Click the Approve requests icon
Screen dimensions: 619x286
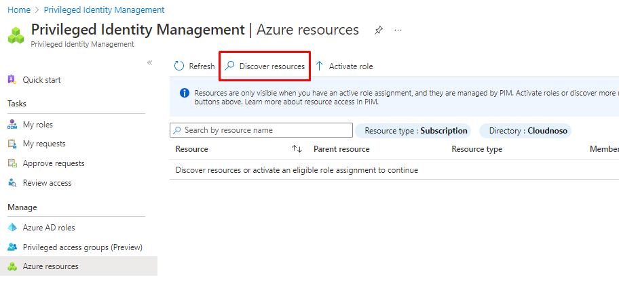click(x=12, y=163)
